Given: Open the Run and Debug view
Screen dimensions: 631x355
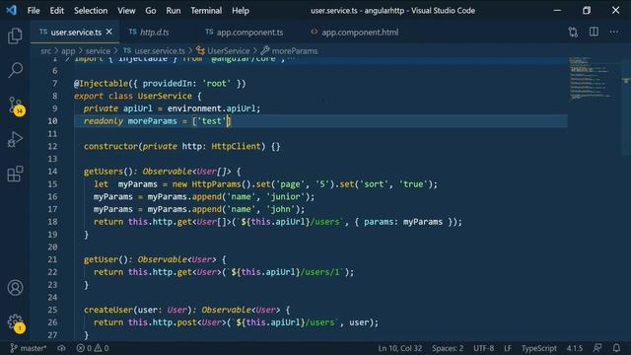Looking at the screenshot, I should coord(15,140).
